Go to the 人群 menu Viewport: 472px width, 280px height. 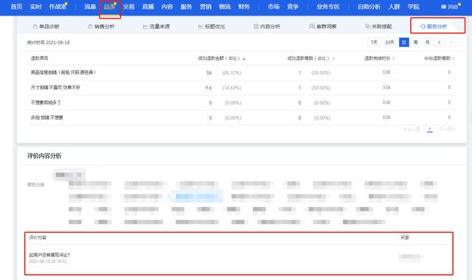[395, 7]
